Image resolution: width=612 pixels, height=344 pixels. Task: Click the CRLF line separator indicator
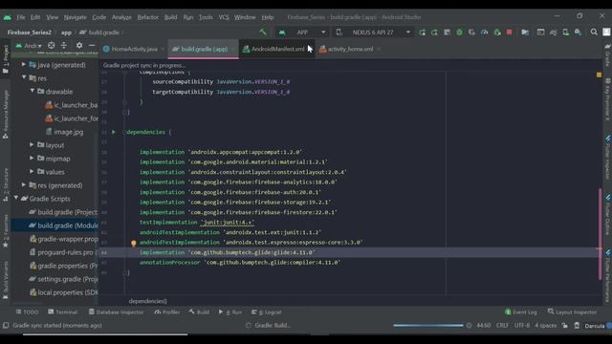click(502, 325)
